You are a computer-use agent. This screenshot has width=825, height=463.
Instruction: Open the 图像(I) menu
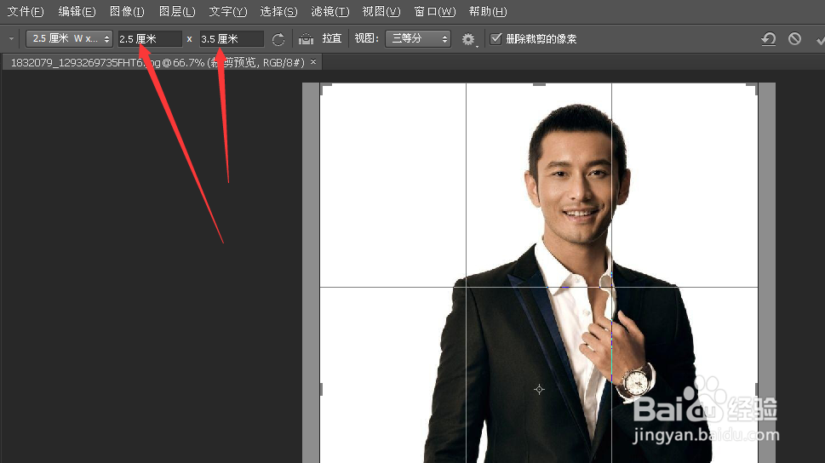[x=127, y=11]
